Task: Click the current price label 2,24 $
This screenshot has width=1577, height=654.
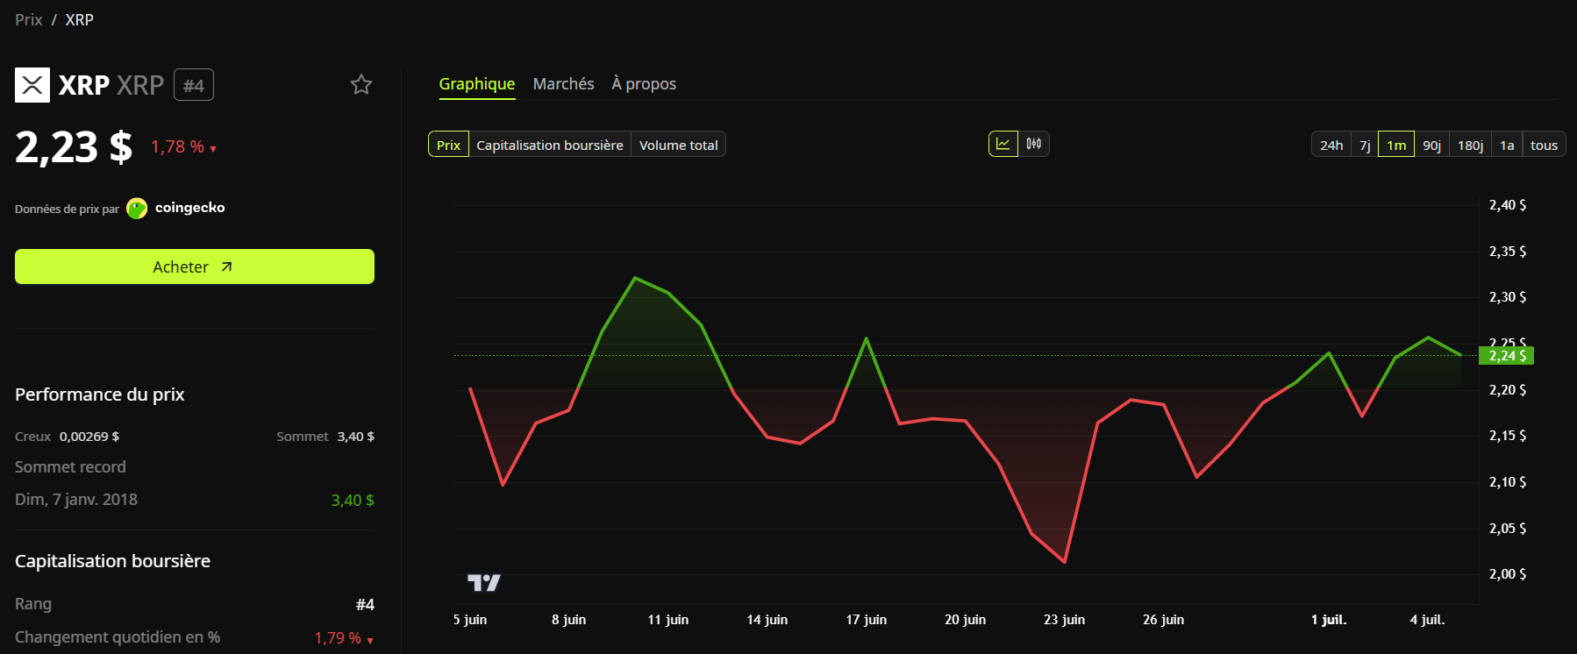Action: pyautogui.click(x=1506, y=356)
